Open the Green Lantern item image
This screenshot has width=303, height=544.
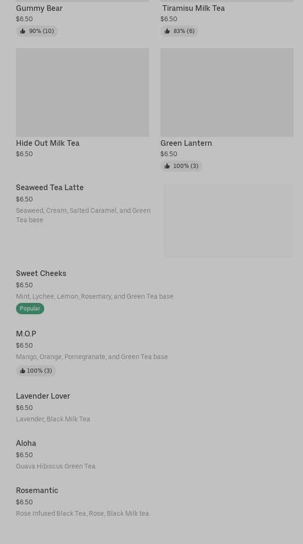point(227,92)
